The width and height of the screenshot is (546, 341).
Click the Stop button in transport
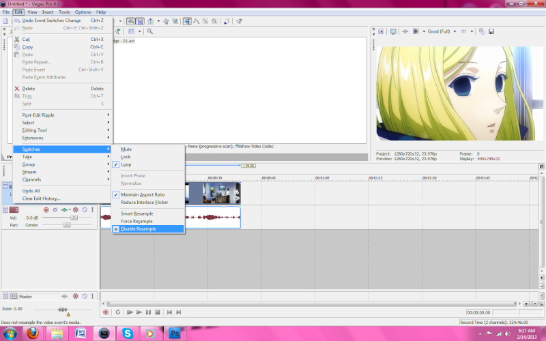coord(158,312)
